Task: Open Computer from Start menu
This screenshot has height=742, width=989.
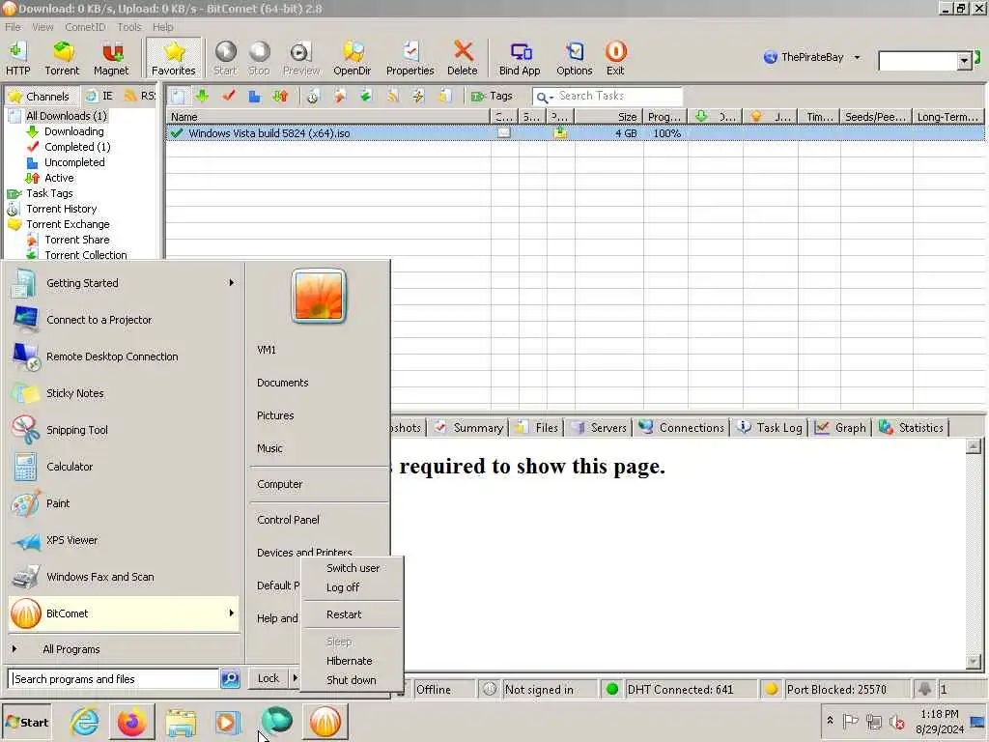Action: pyautogui.click(x=279, y=484)
